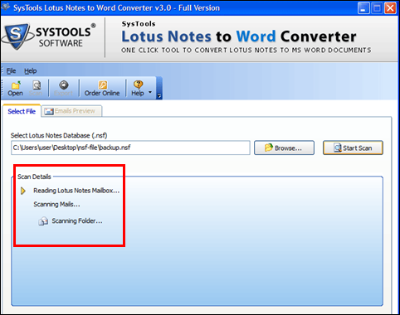Viewport: 400px width, 315px height.
Task: Minimize the converter window
Action: pyautogui.click(x=363, y=8)
